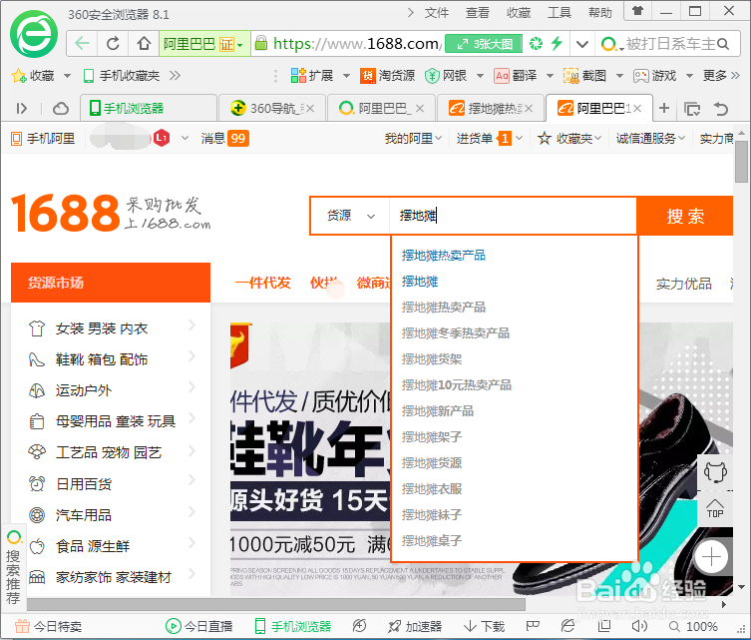This screenshot has width=751, height=640.
Task: Open the 一件代发 link
Action: tap(263, 283)
